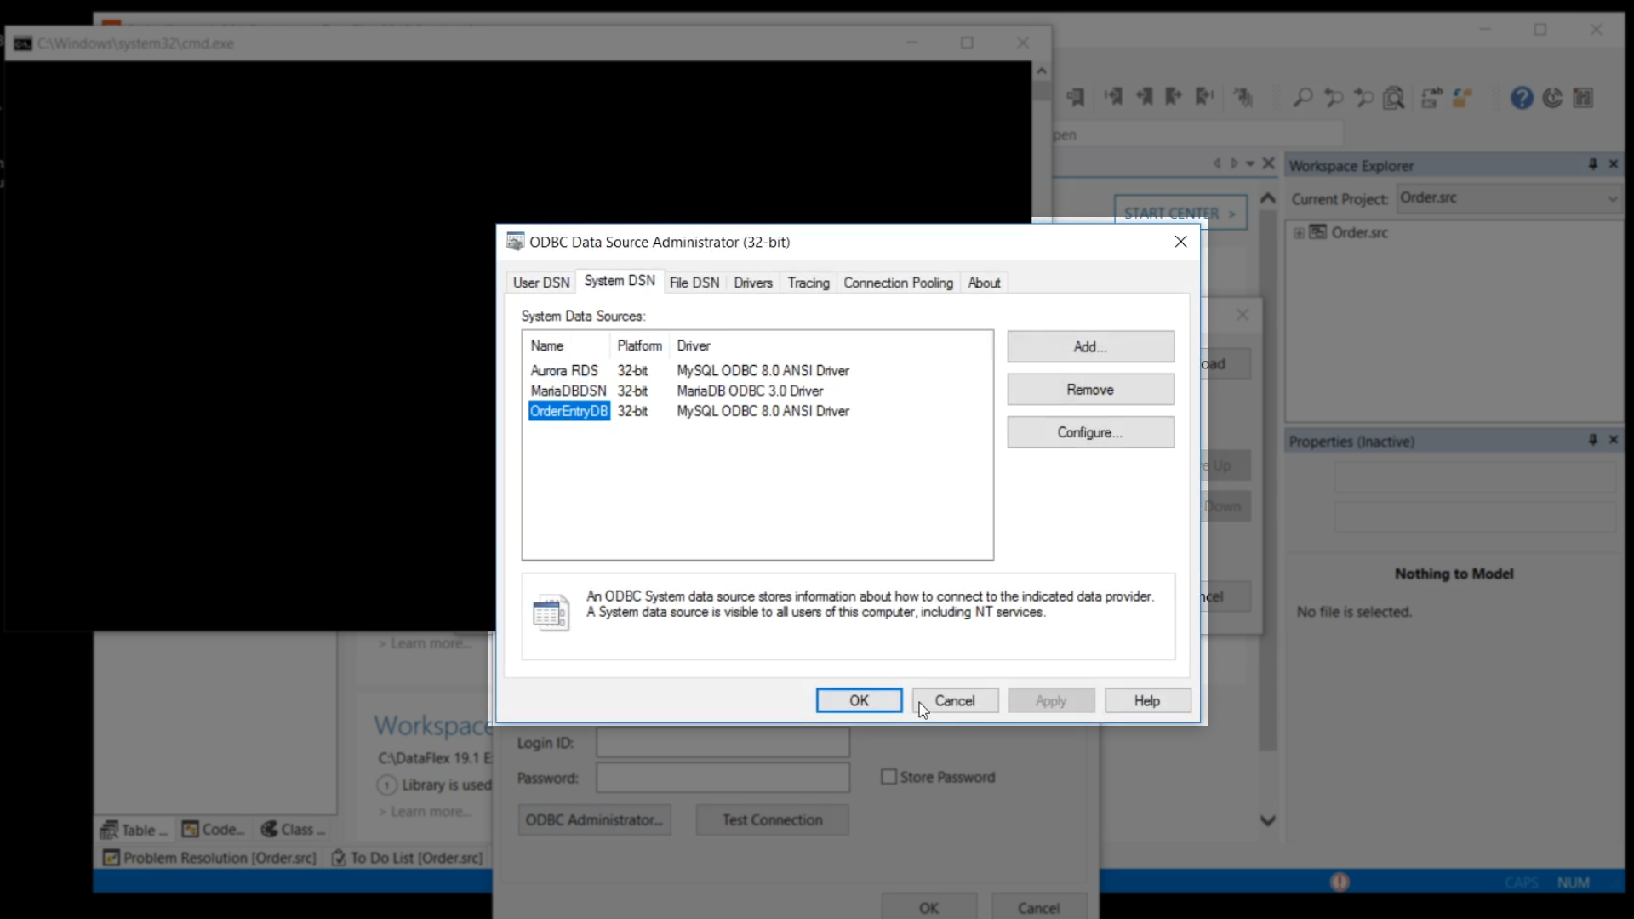
Task: Click the Find magnifier icon in toolbar
Action: [x=1302, y=98]
